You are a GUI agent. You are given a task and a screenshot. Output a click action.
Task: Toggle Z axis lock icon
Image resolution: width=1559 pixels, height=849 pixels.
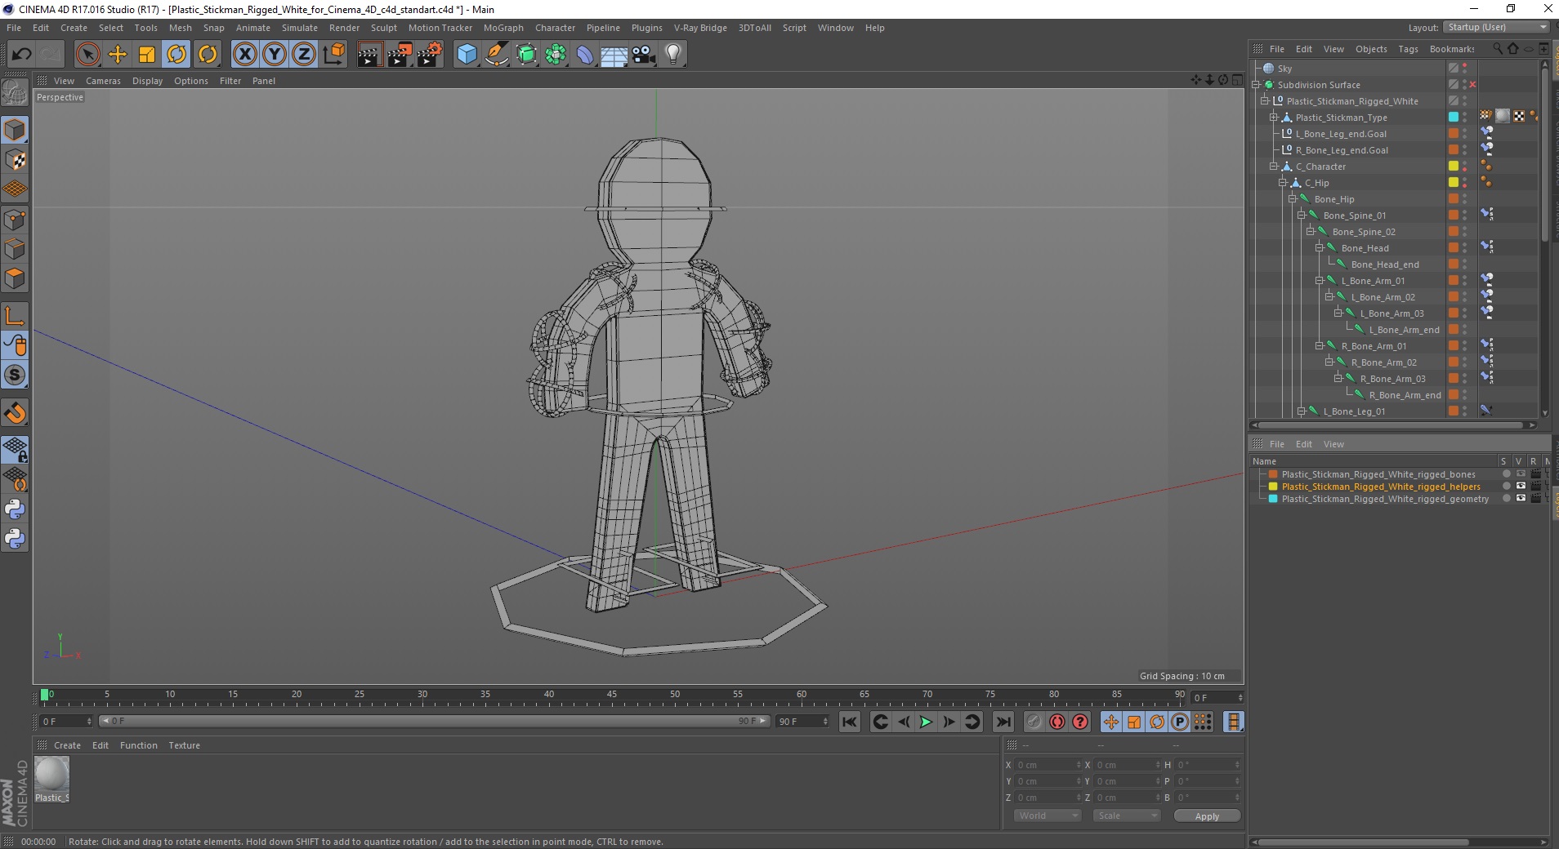[303, 55]
